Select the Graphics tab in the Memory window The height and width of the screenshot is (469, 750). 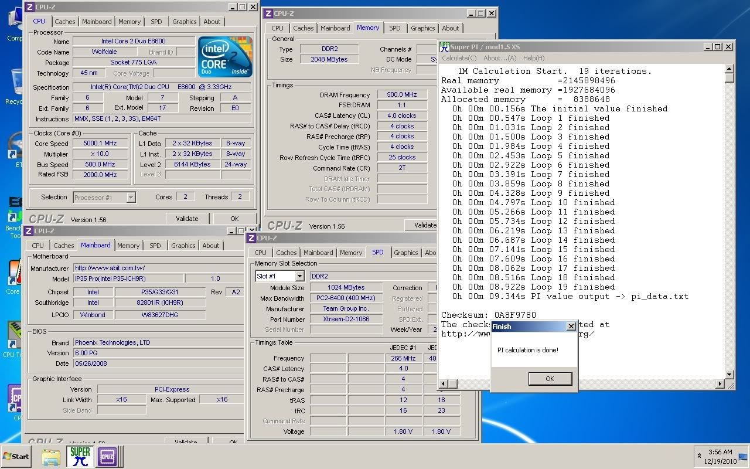[x=422, y=28]
